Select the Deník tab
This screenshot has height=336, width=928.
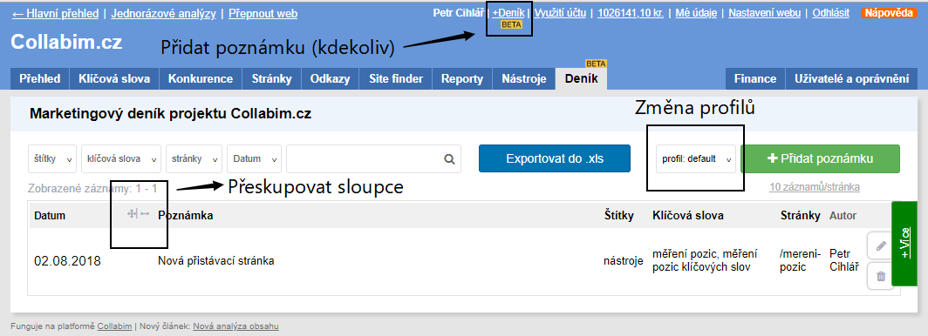[x=581, y=78]
